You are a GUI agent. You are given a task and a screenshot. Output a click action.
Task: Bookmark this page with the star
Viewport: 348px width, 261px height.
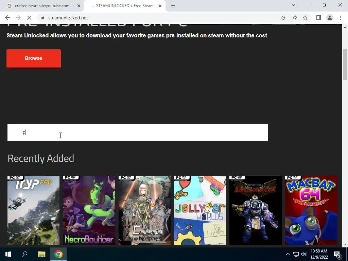point(305,18)
